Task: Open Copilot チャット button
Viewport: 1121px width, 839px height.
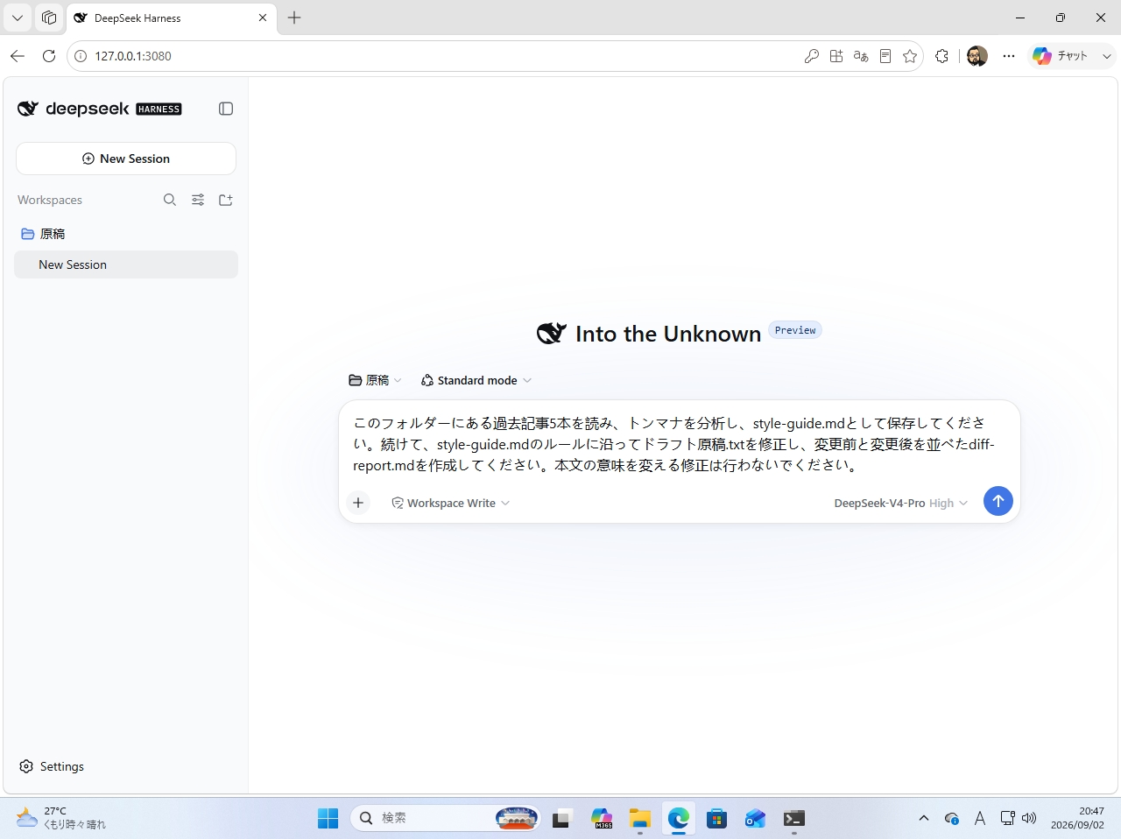Action: coord(1061,56)
